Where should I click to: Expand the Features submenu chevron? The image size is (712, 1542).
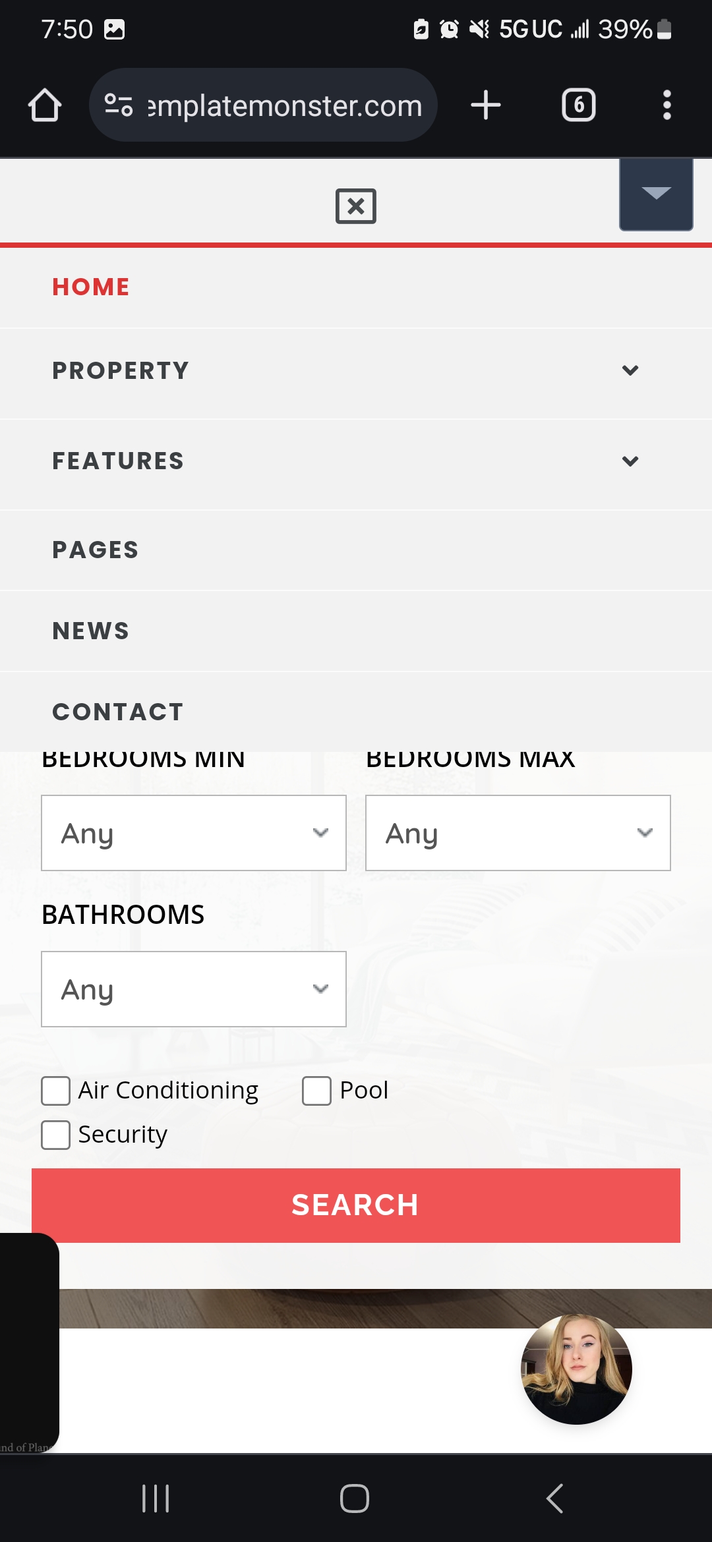pos(630,461)
